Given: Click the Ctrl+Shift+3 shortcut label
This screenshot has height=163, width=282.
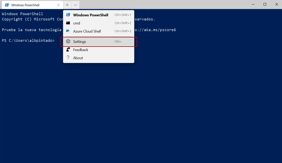Looking at the screenshot, I should (x=123, y=31).
